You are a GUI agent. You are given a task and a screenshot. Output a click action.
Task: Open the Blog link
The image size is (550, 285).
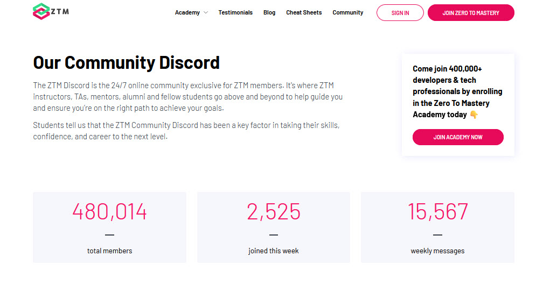click(x=269, y=12)
